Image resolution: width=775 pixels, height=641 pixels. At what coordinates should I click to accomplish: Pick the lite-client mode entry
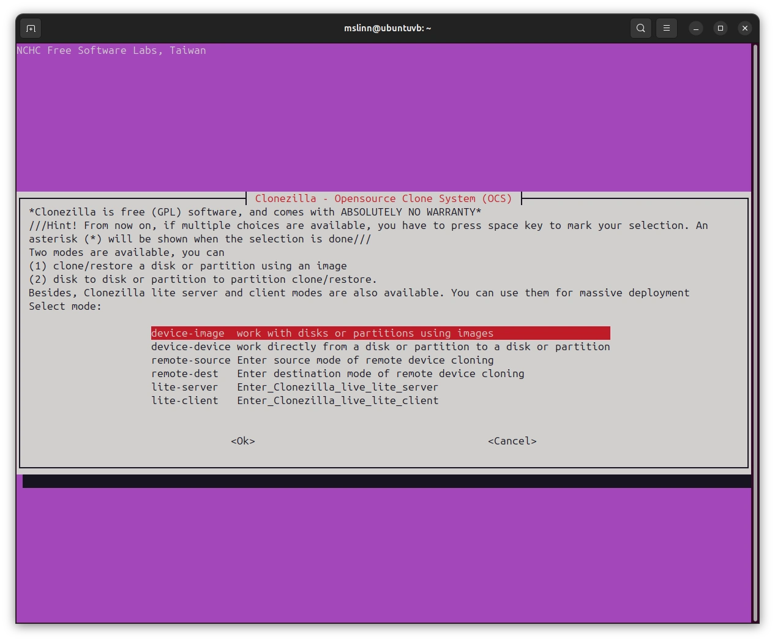294,400
